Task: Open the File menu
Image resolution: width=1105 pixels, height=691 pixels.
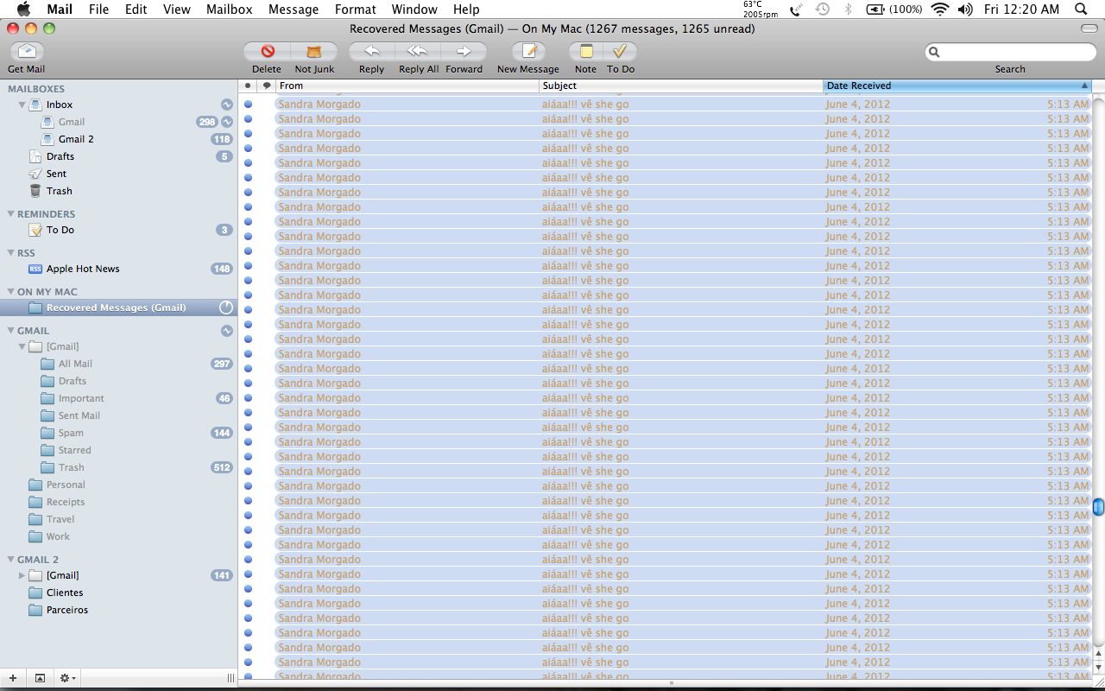Action: point(98,9)
